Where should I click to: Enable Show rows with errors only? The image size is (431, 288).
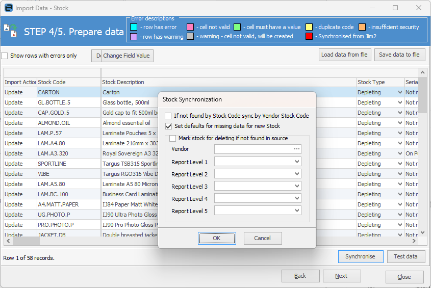[5, 56]
